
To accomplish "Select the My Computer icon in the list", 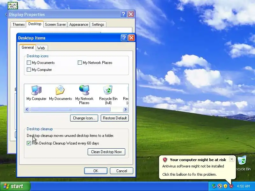I will tap(36, 93).
